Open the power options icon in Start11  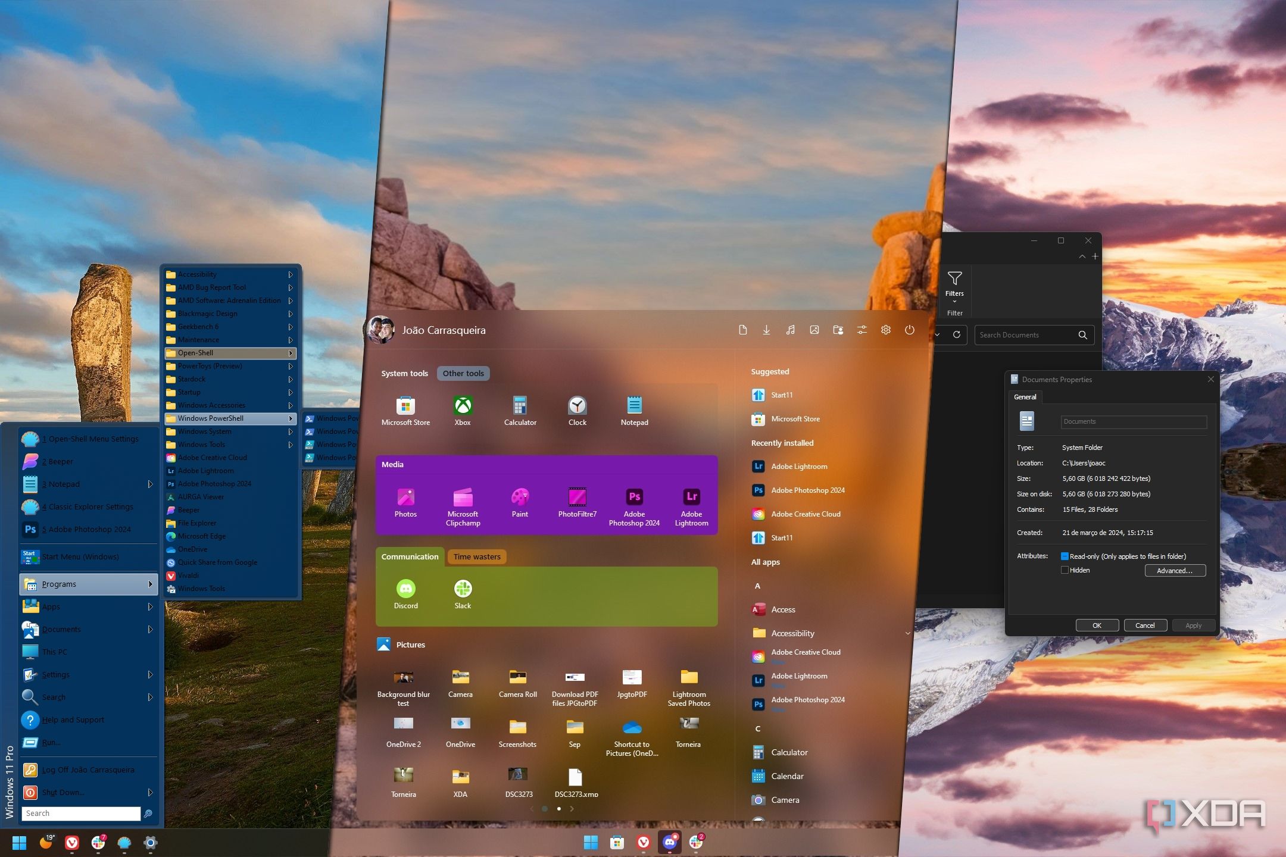point(909,330)
